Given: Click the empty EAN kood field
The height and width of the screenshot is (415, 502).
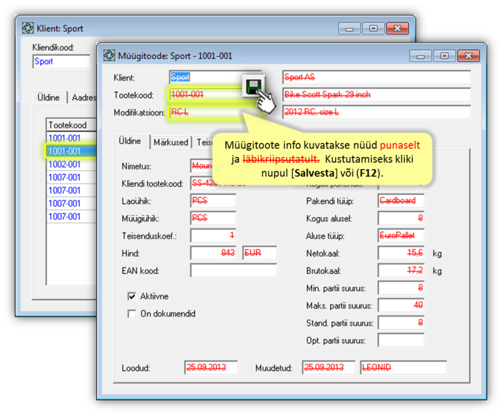Looking at the screenshot, I should [222, 270].
